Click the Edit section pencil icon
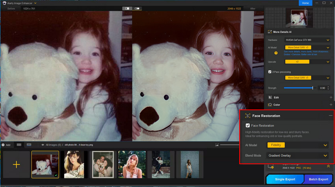This screenshot has height=187, width=335. tap(270, 97)
